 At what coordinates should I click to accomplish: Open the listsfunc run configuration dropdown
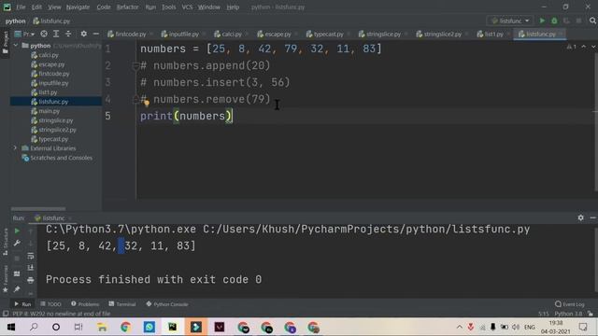pyautogui.click(x=510, y=21)
